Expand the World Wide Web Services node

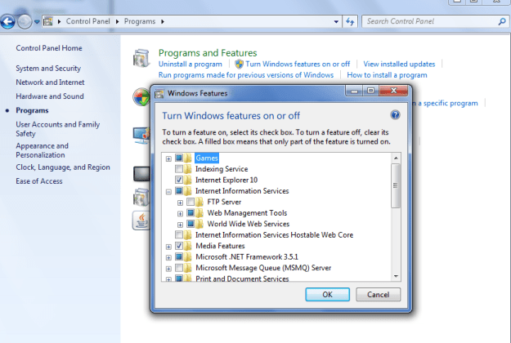(180, 224)
